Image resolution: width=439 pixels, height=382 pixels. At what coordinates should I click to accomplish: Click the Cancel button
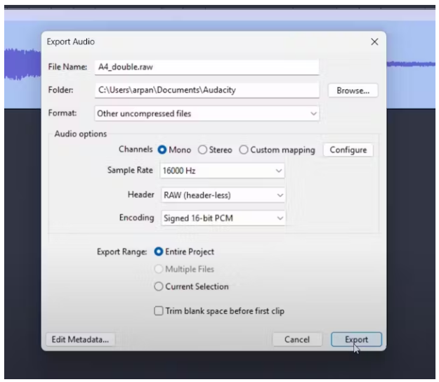point(297,340)
